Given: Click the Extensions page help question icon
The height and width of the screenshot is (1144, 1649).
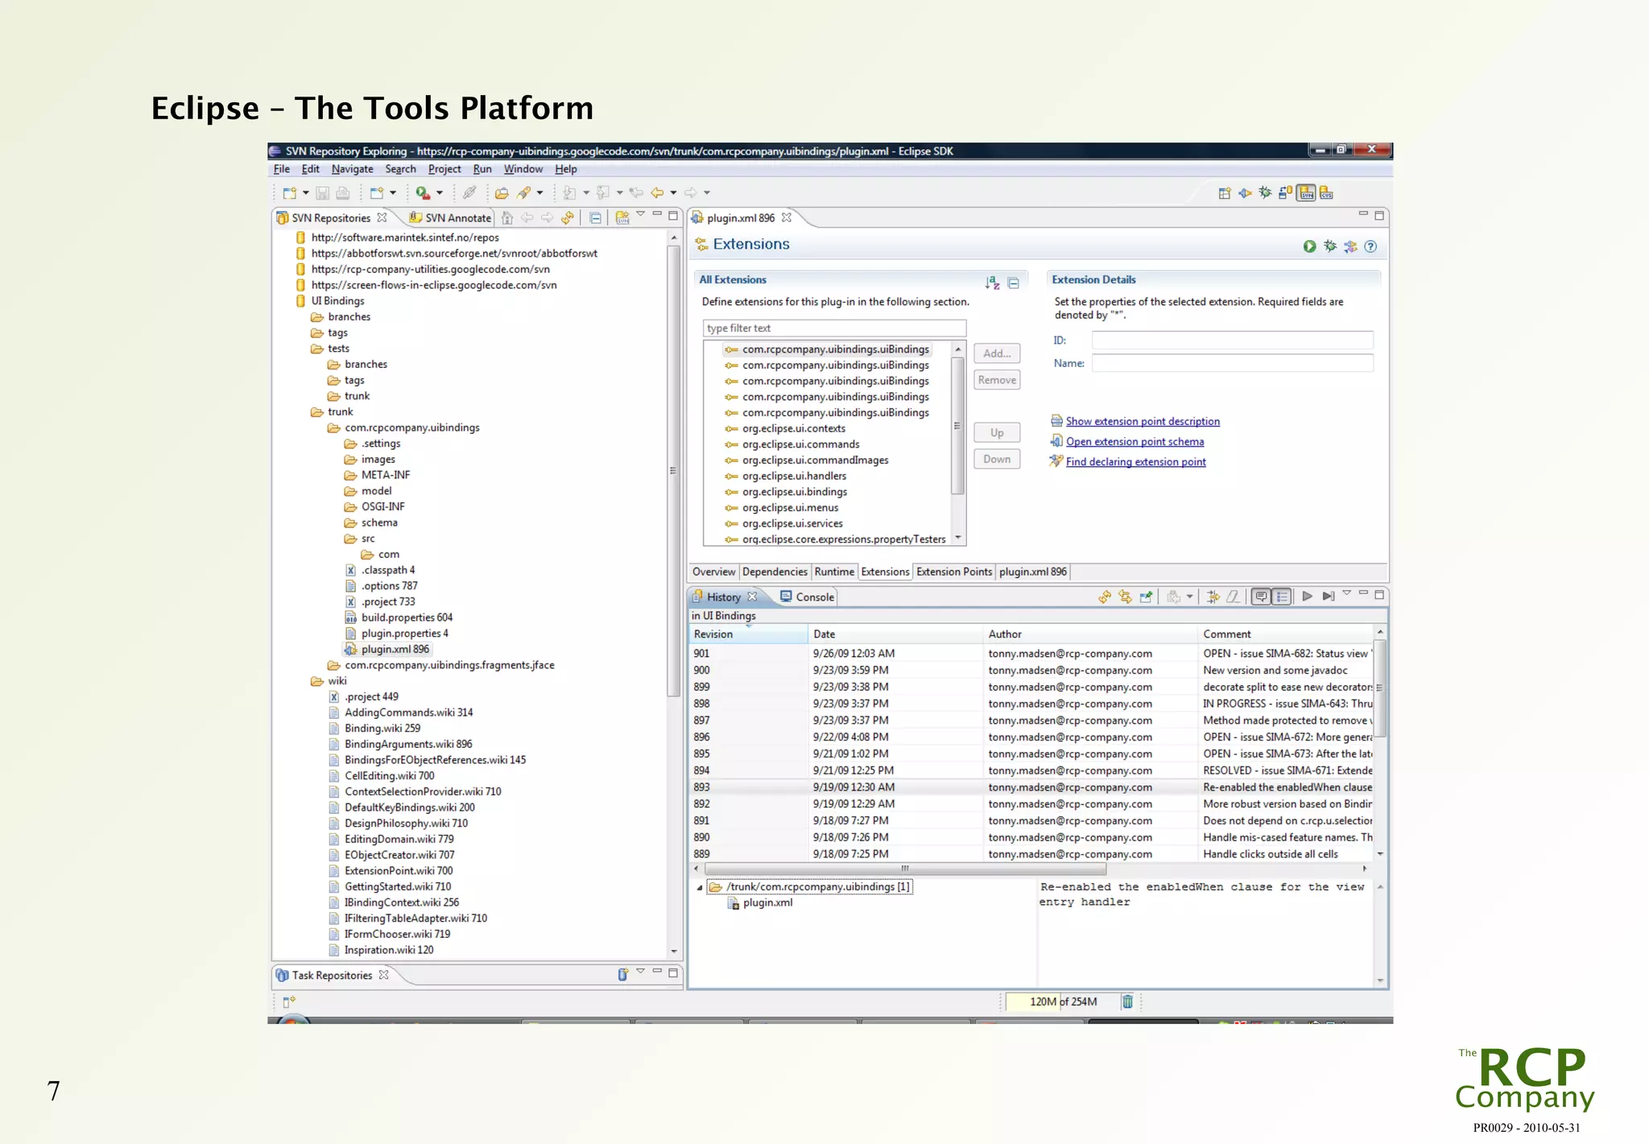Looking at the screenshot, I should [1370, 246].
